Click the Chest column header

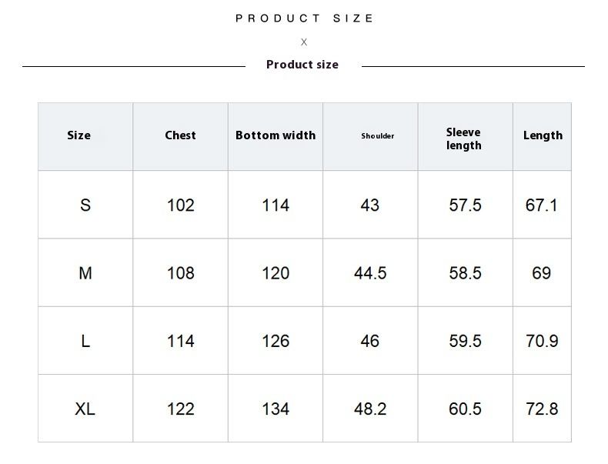(180, 135)
